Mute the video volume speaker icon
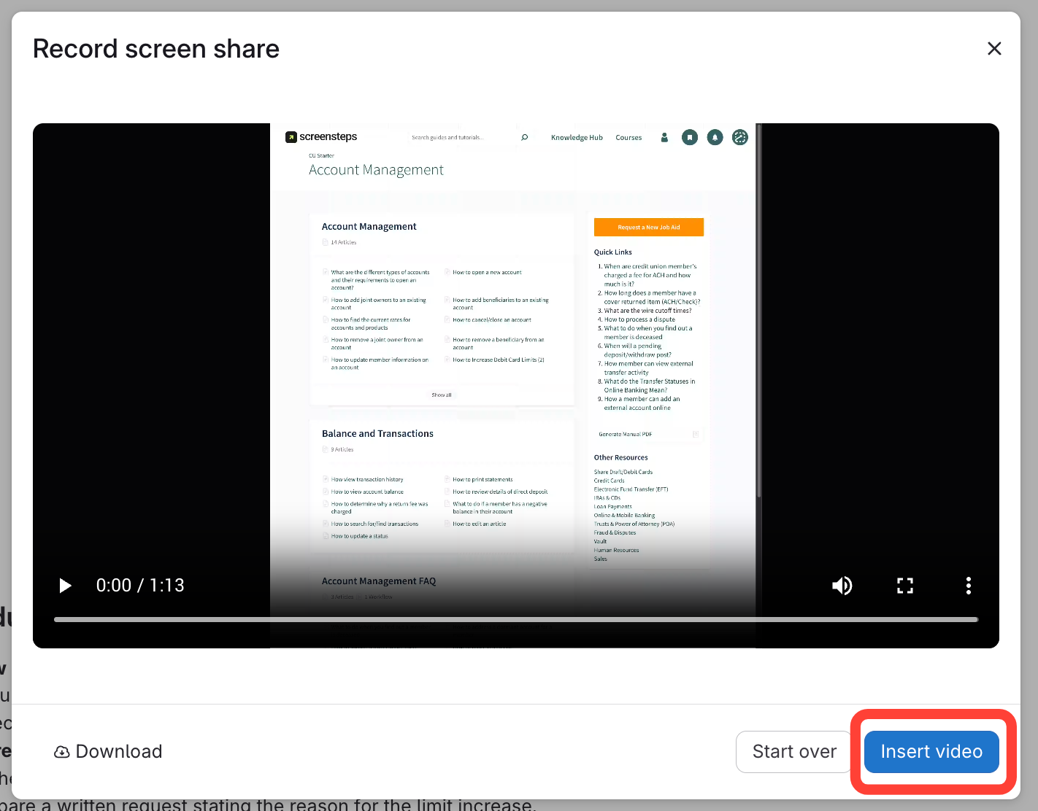Viewport: 1038px width, 811px height. tap(842, 586)
